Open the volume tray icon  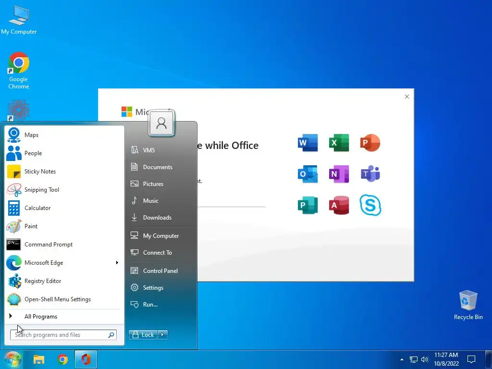click(425, 359)
